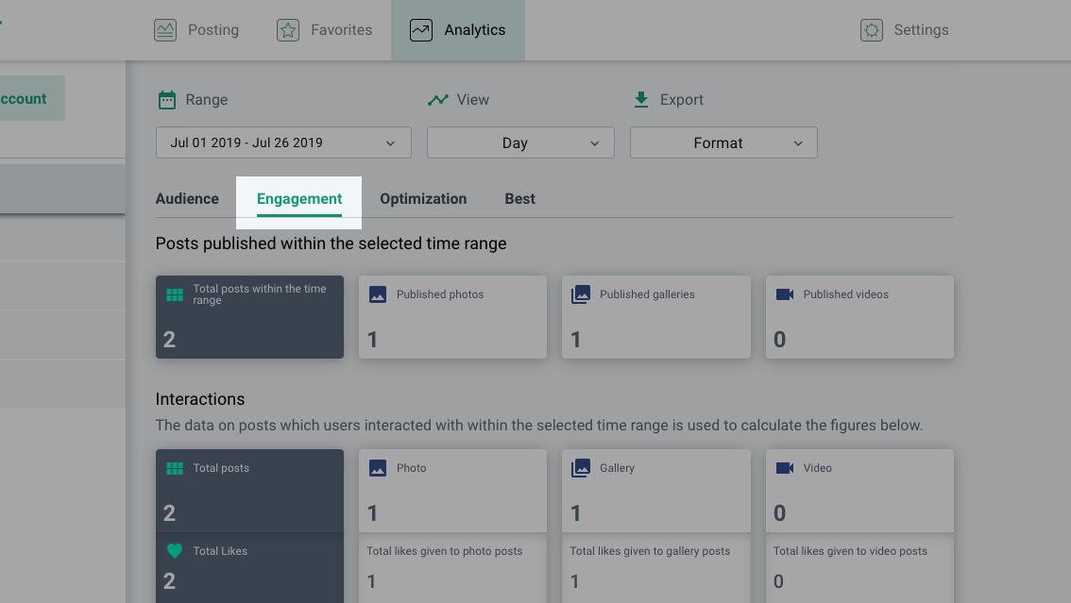1071x603 pixels.
Task: Switch to the Analytics tab
Action: coord(458,30)
